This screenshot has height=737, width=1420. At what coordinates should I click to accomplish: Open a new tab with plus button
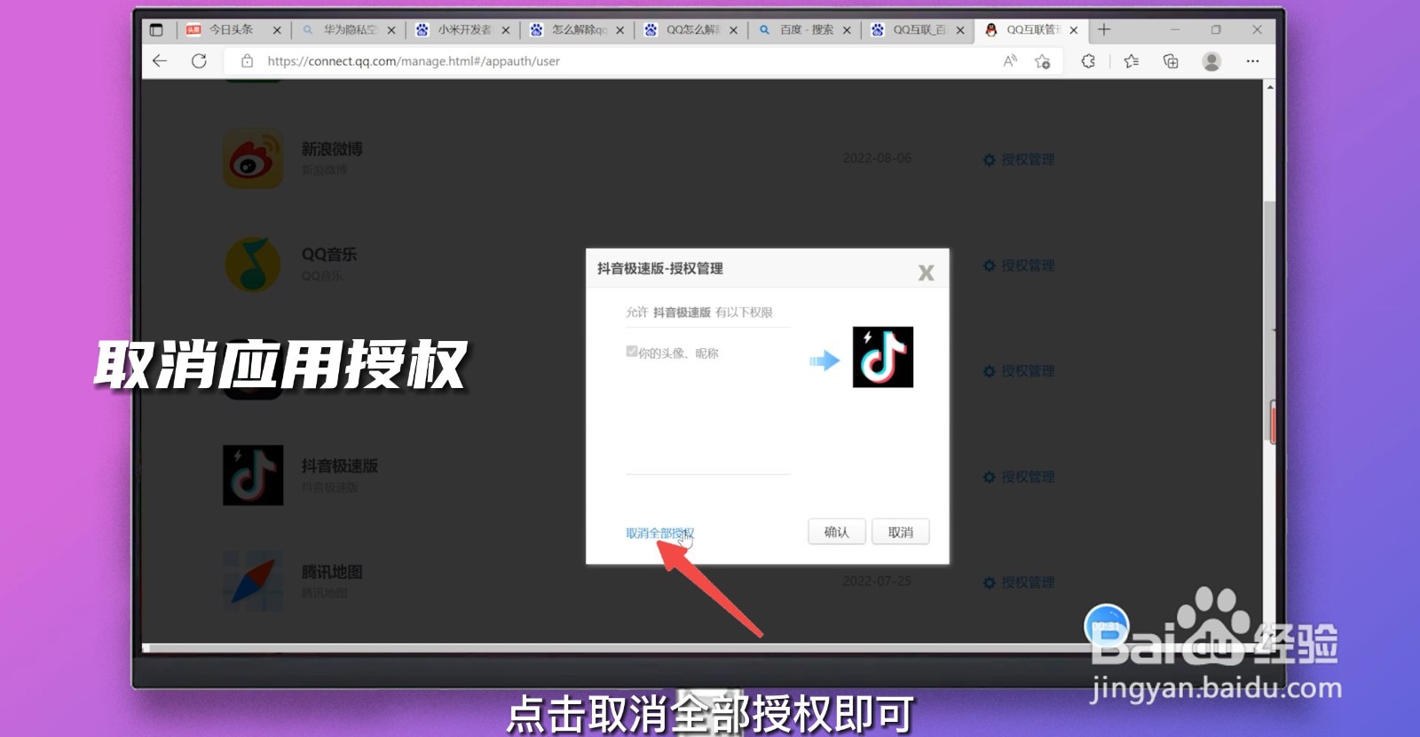click(1104, 29)
